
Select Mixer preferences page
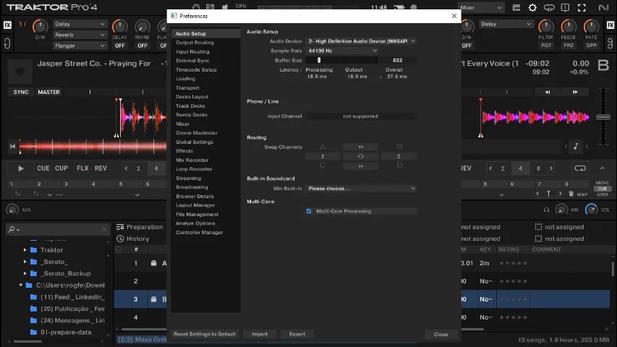coord(182,124)
